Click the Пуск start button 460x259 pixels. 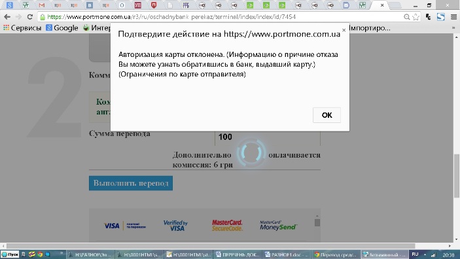click(x=10, y=254)
